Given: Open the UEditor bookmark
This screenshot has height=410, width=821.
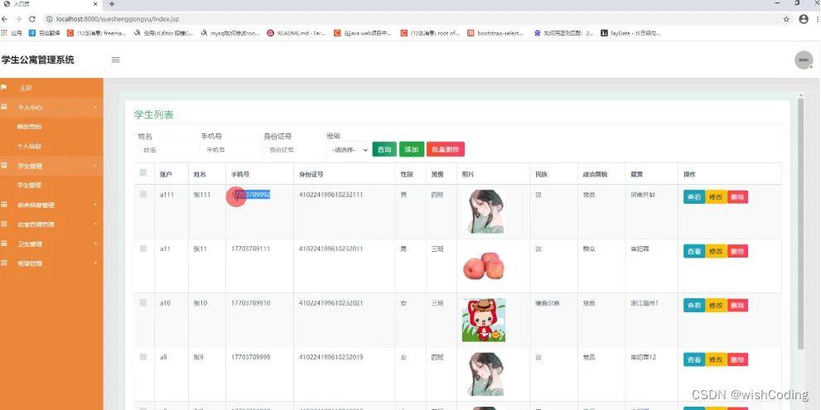Looking at the screenshot, I should click(163, 32).
